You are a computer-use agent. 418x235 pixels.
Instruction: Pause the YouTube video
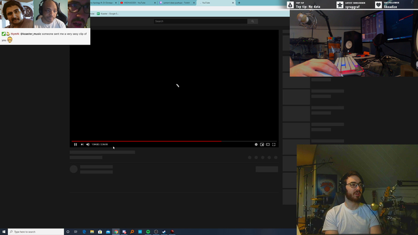click(x=76, y=144)
